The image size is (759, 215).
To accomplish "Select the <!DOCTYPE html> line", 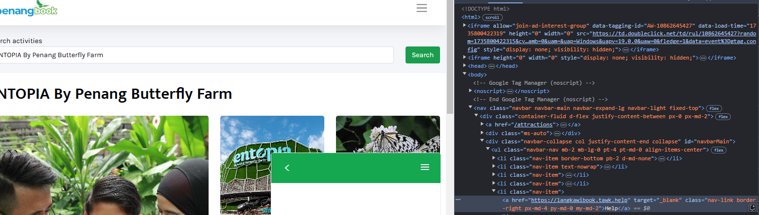I will (485, 9).
